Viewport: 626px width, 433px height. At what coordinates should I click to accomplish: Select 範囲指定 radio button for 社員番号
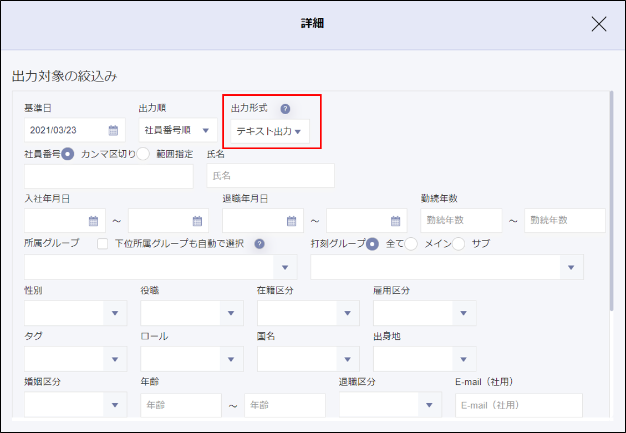click(143, 155)
